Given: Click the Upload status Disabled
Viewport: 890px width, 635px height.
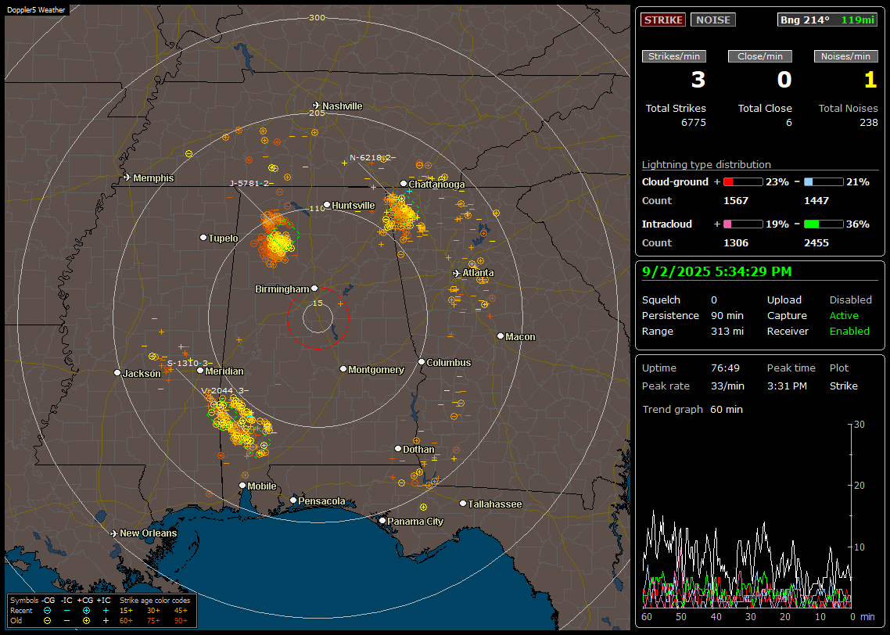Looking at the screenshot, I should click(x=850, y=300).
